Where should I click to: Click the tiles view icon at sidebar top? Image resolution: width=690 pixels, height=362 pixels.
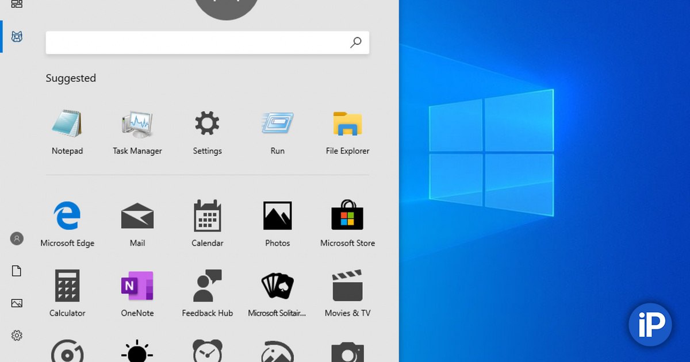(17, 4)
